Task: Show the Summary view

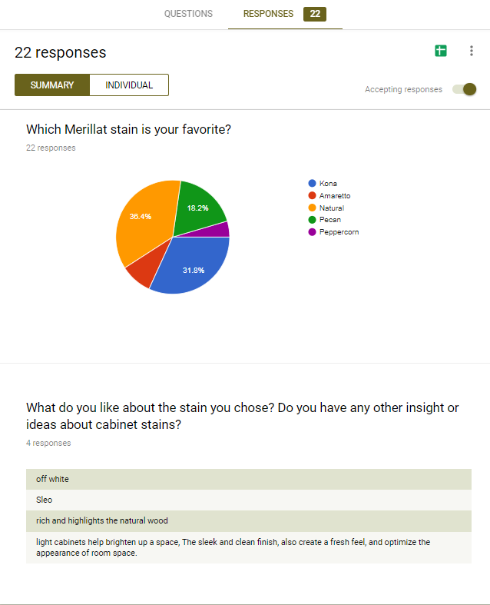Action: tap(52, 85)
